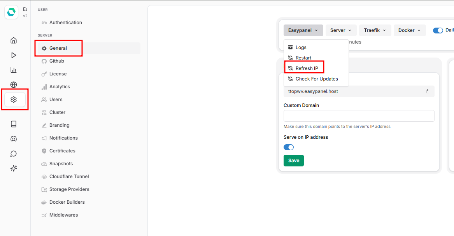Click the Middlewares list icon
The height and width of the screenshot is (236, 454).
(x=44, y=215)
